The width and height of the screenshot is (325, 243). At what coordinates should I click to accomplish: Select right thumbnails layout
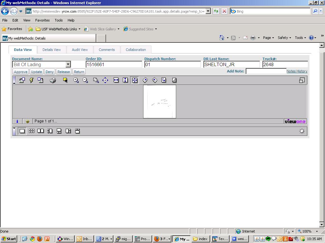tap(68, 131)
